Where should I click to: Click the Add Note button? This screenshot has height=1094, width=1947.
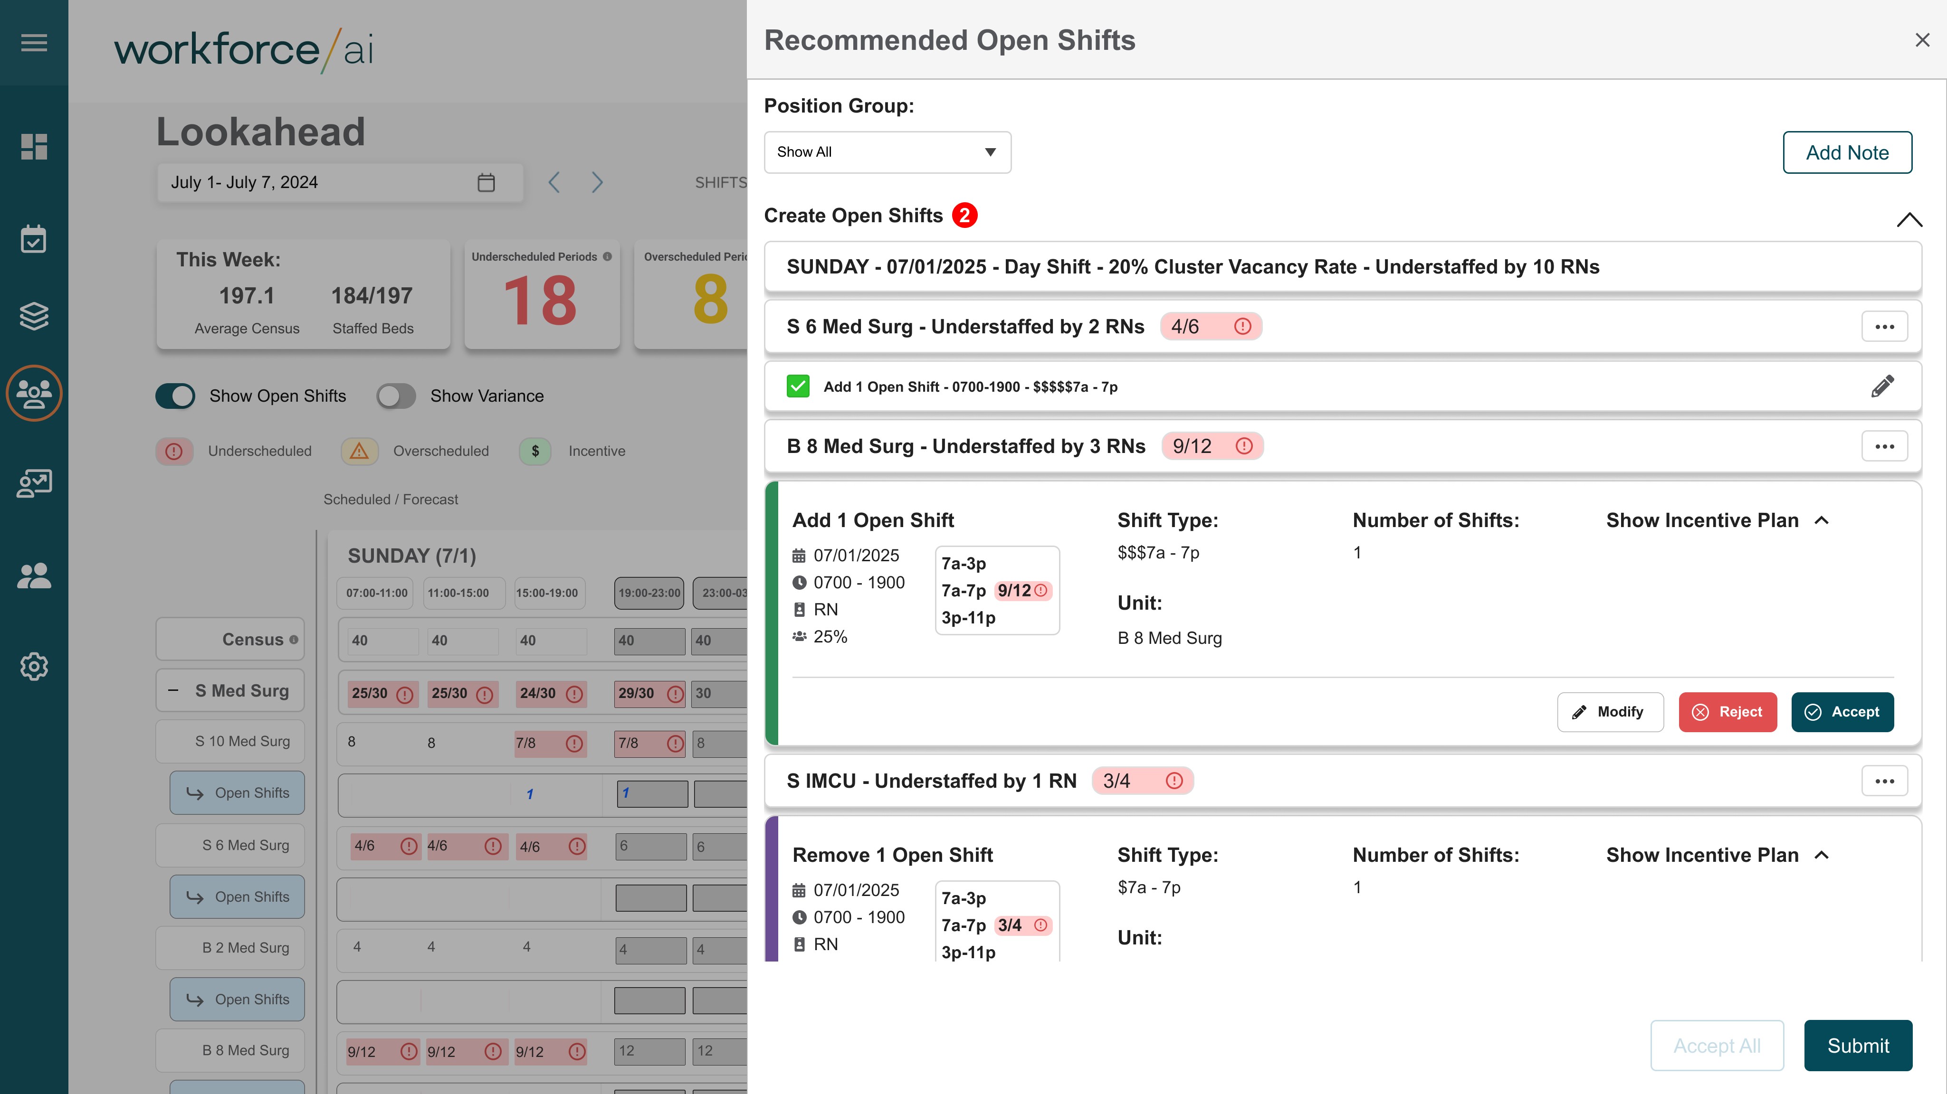[1846, 152]
